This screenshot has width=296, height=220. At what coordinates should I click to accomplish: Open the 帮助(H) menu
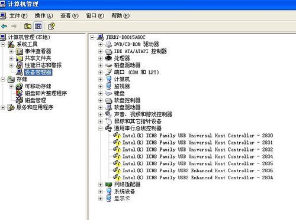point(120,15)
